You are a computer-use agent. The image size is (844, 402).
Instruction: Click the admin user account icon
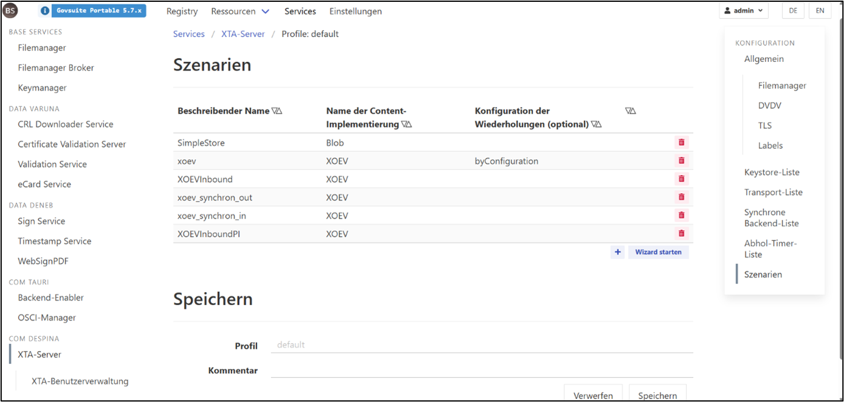727,10
